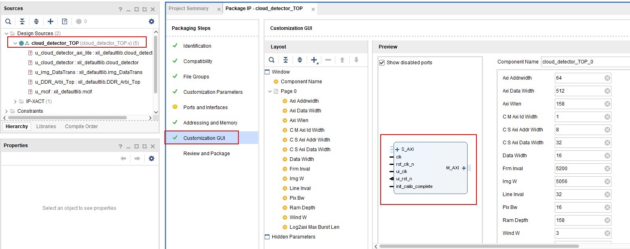630x249 pixels.
Task: Open Sources panel settings gear
Action: pos(152,21)
